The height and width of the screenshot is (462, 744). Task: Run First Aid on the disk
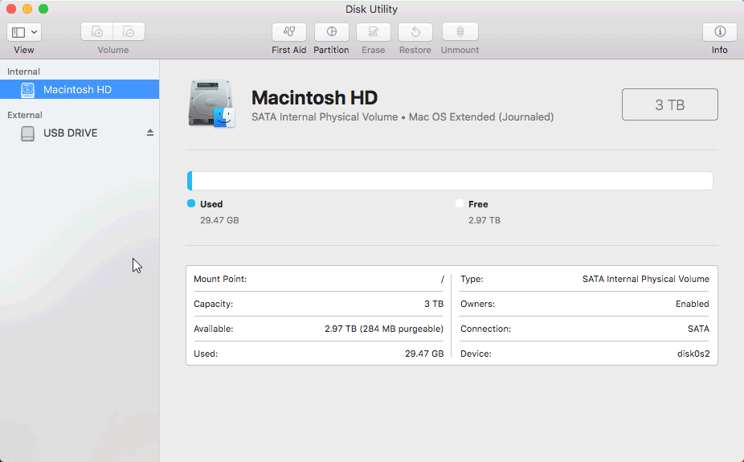(x=289, y=32)
